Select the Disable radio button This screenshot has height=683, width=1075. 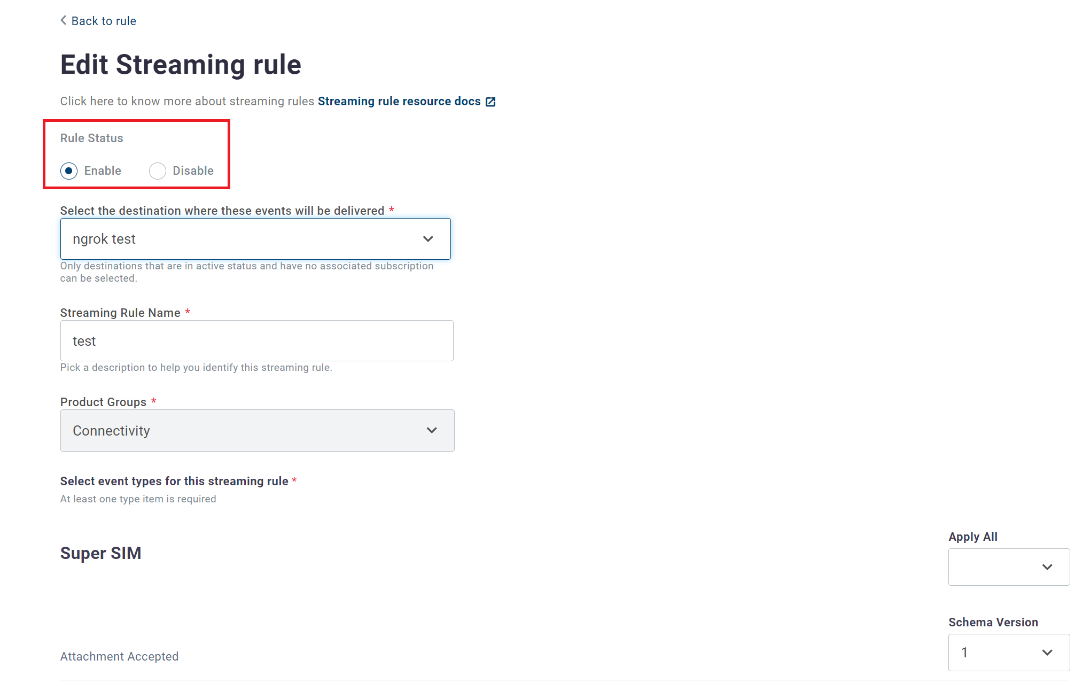158,171
